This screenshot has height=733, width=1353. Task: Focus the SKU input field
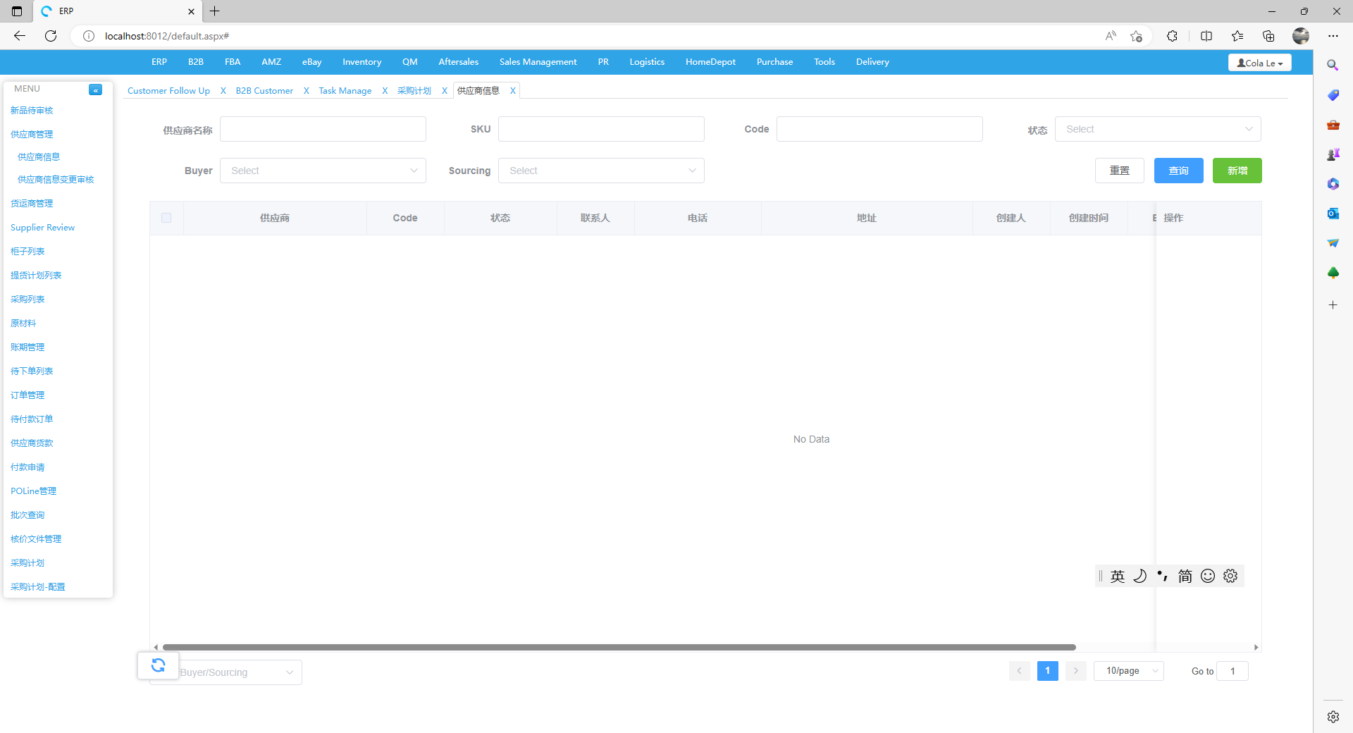pos(601,129)
